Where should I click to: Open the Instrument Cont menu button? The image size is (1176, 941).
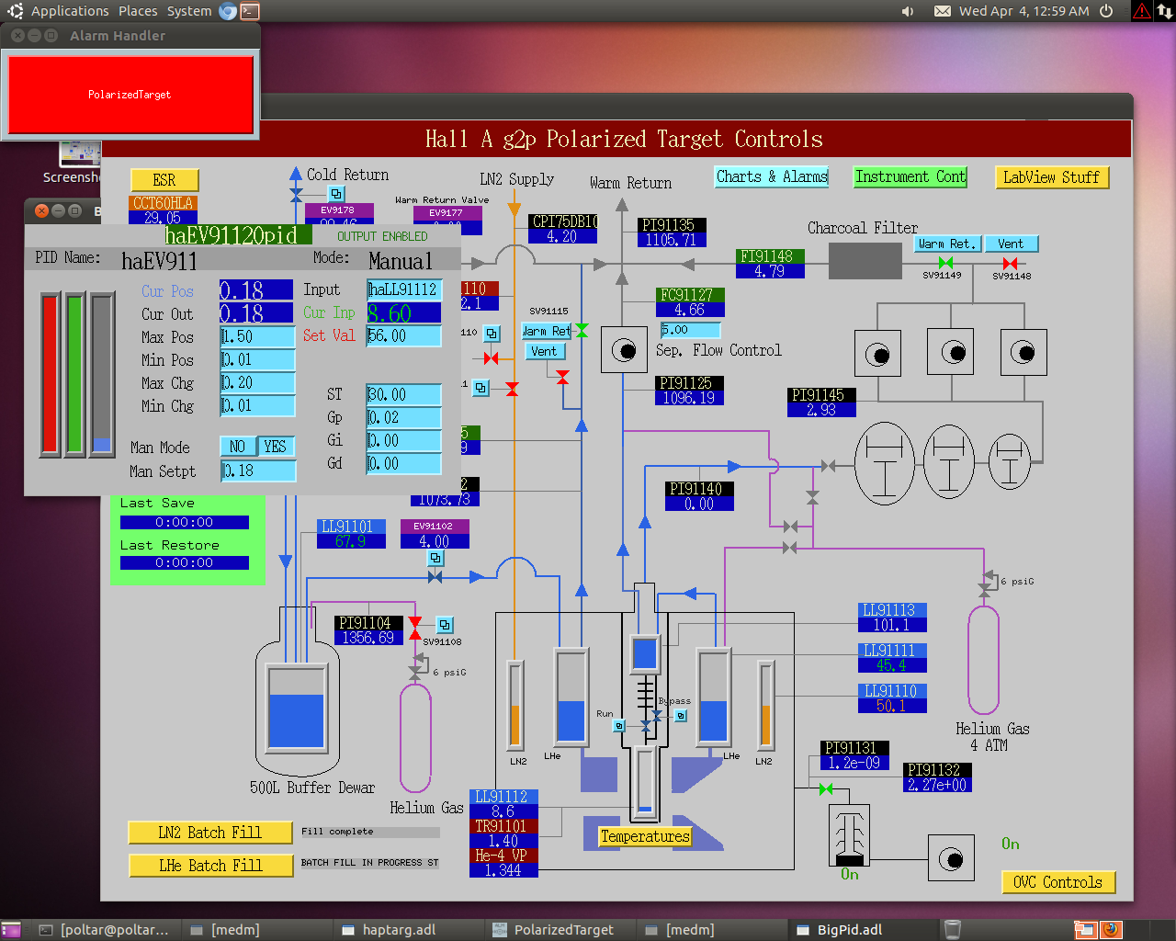[x=910, y=176]
